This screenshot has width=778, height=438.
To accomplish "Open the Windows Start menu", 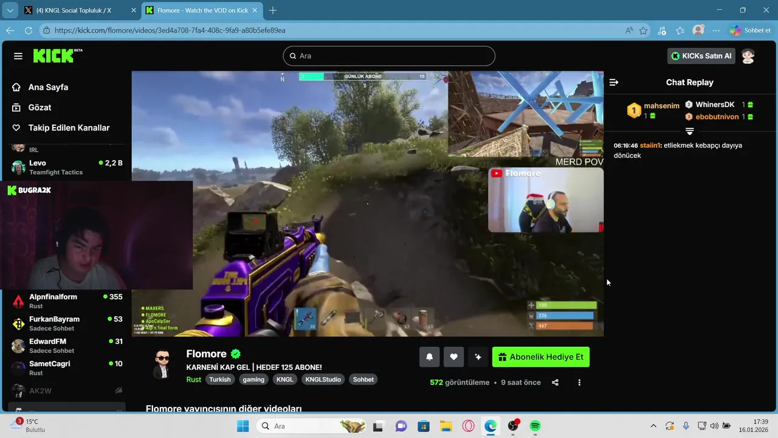I will tap(243, 426).
